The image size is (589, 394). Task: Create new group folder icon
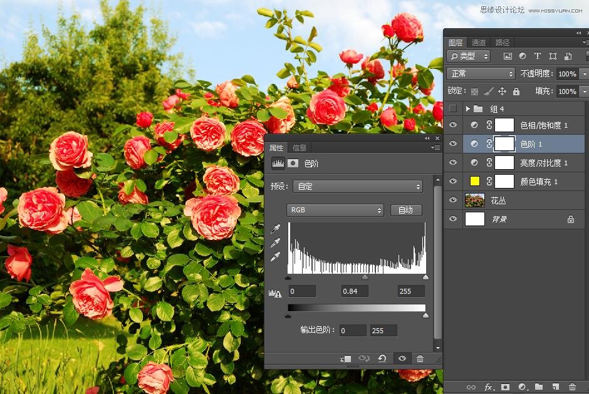[539, 386]
